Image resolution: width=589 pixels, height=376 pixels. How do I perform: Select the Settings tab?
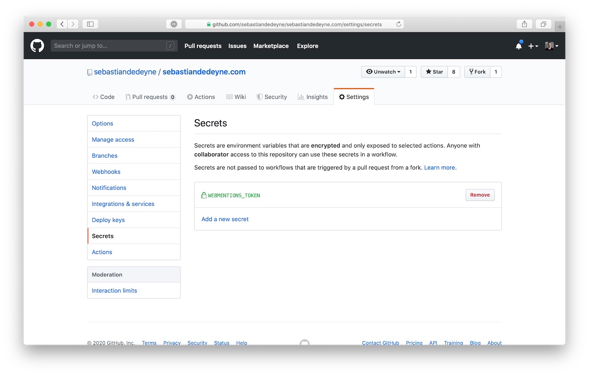[354, 97]
